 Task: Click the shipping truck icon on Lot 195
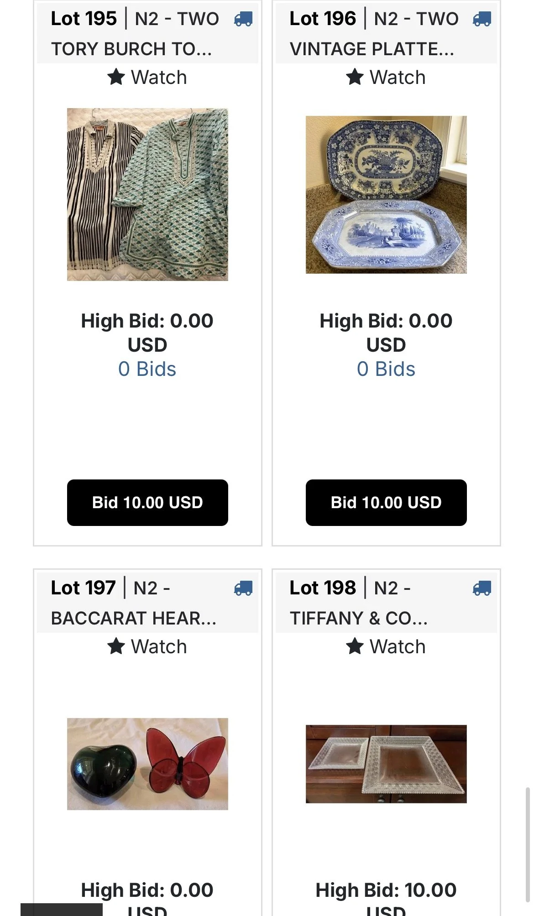click(243, 19)
